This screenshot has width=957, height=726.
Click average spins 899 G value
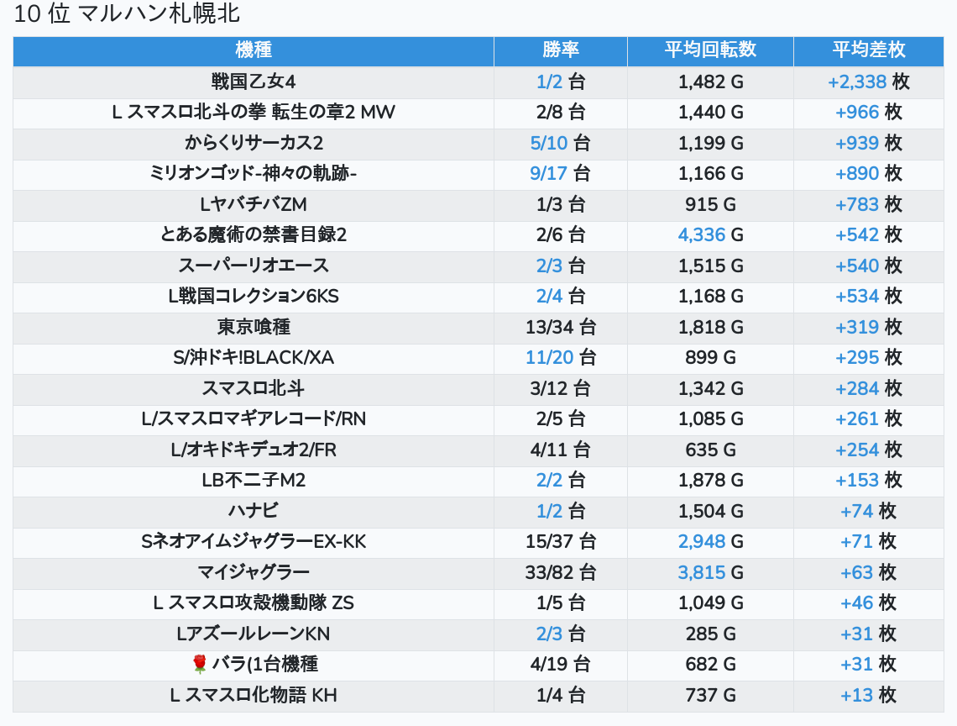pos(710,357)
